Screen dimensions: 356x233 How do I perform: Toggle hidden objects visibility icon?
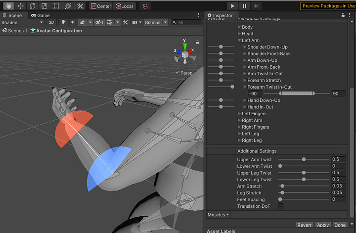click(99, 22)
